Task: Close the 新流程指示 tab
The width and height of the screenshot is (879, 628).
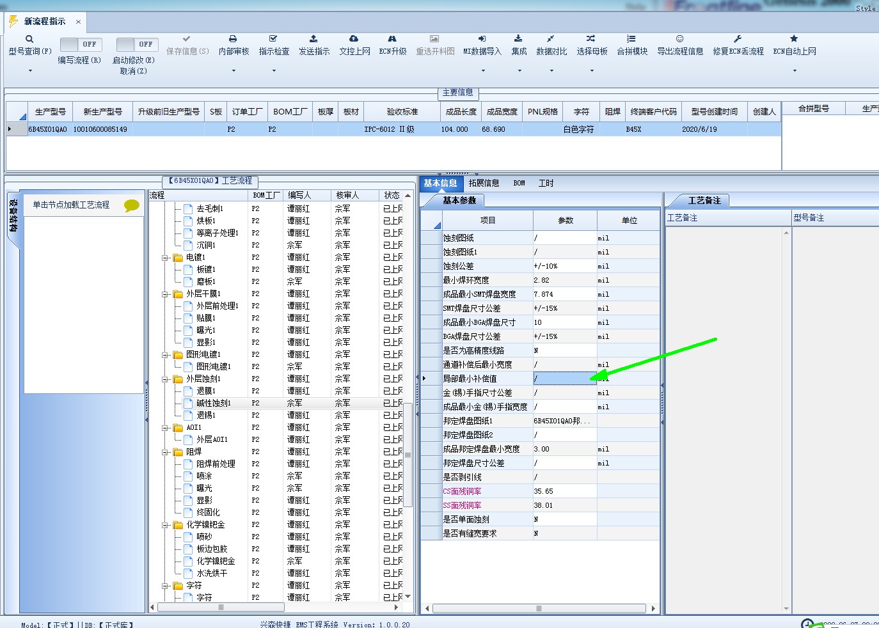Action: pos(78,22)
